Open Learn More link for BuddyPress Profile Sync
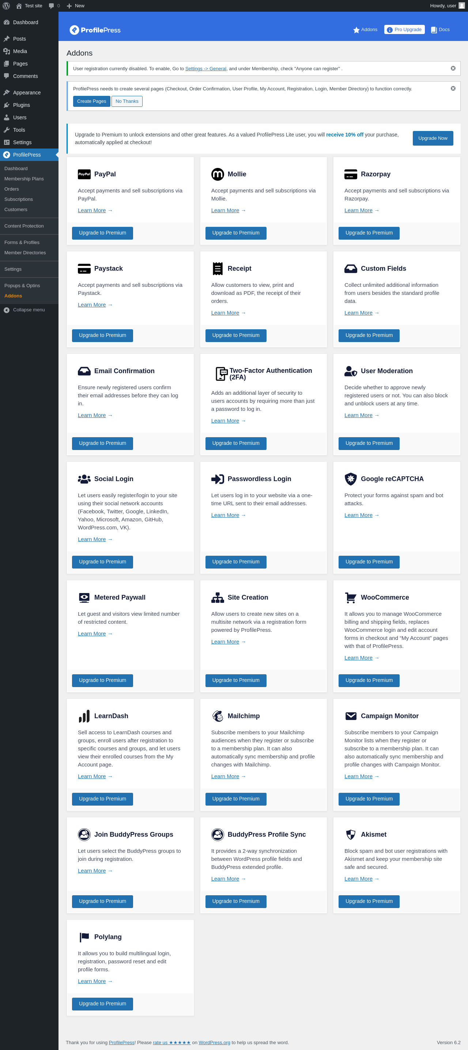The width and height of the screenshot is (468, 1050). (x=225, y=879)
